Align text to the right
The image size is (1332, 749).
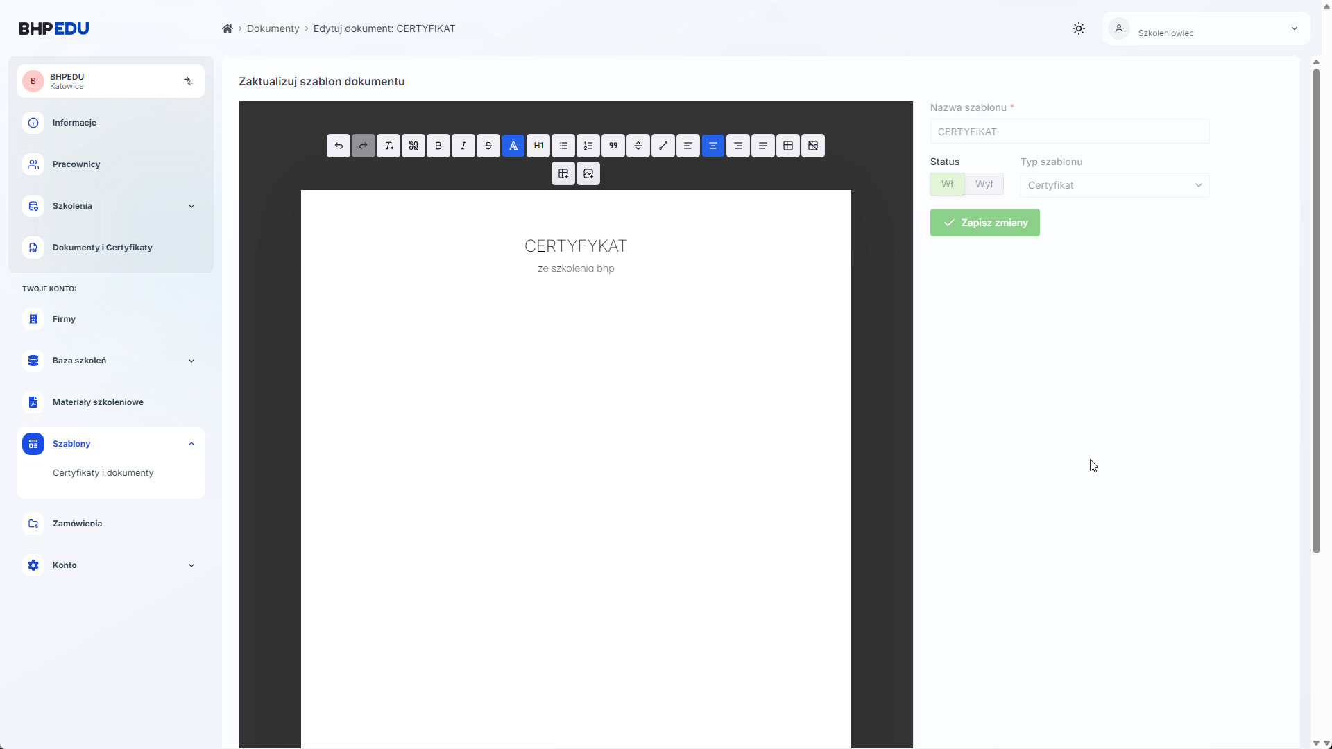[x=738, y=146]
